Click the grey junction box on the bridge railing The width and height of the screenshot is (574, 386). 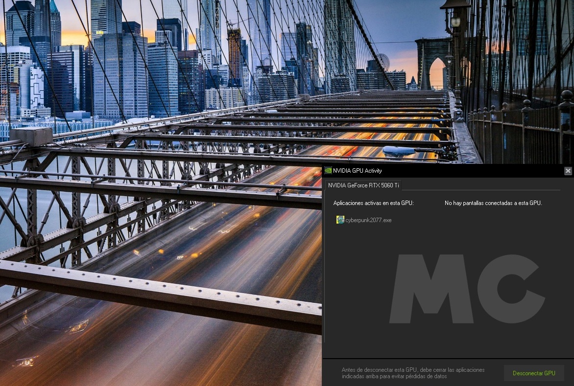pos(30,136)
